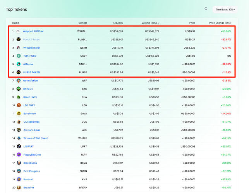Click the Liquidity column header
This screenshot has width=249, height=193.
coord(118,23)
